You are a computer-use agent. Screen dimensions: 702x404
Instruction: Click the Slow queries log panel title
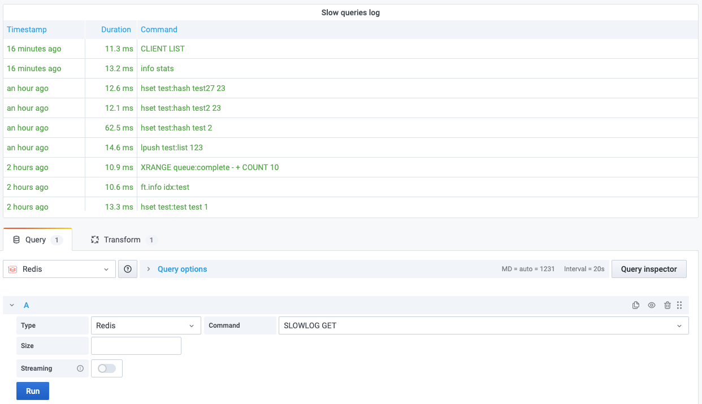[350, 12]
